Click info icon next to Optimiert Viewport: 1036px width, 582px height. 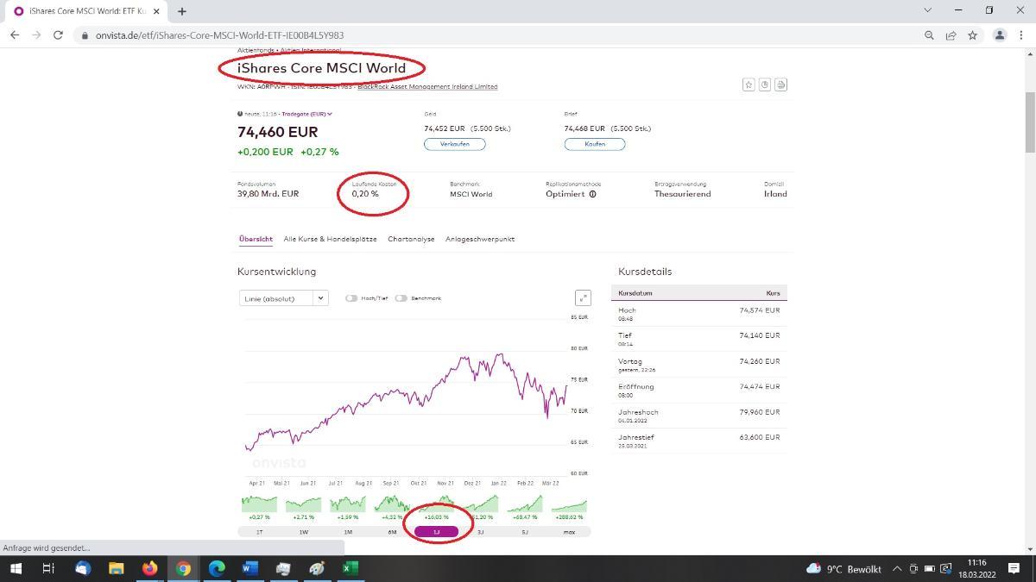click(592, 194)
